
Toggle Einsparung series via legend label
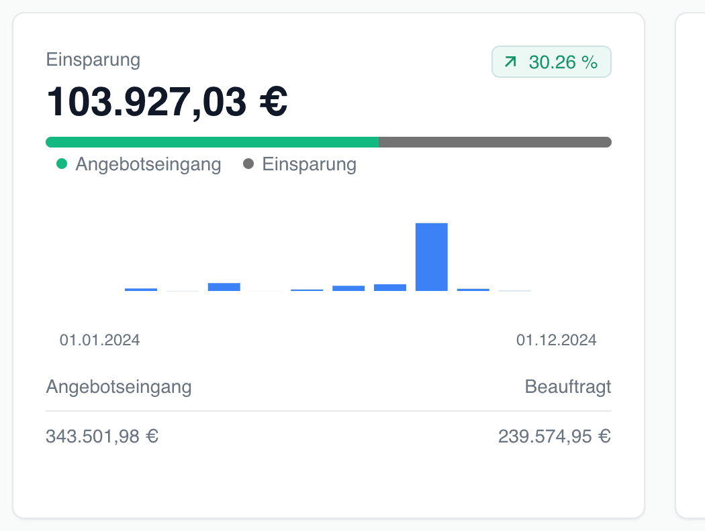(309, 164)
